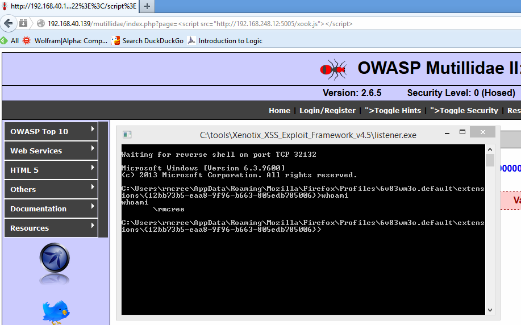Screen dimensions: 521x325
Task: Click 'Security Level: 0 (Hosed)' text
Action: (461, 93)
